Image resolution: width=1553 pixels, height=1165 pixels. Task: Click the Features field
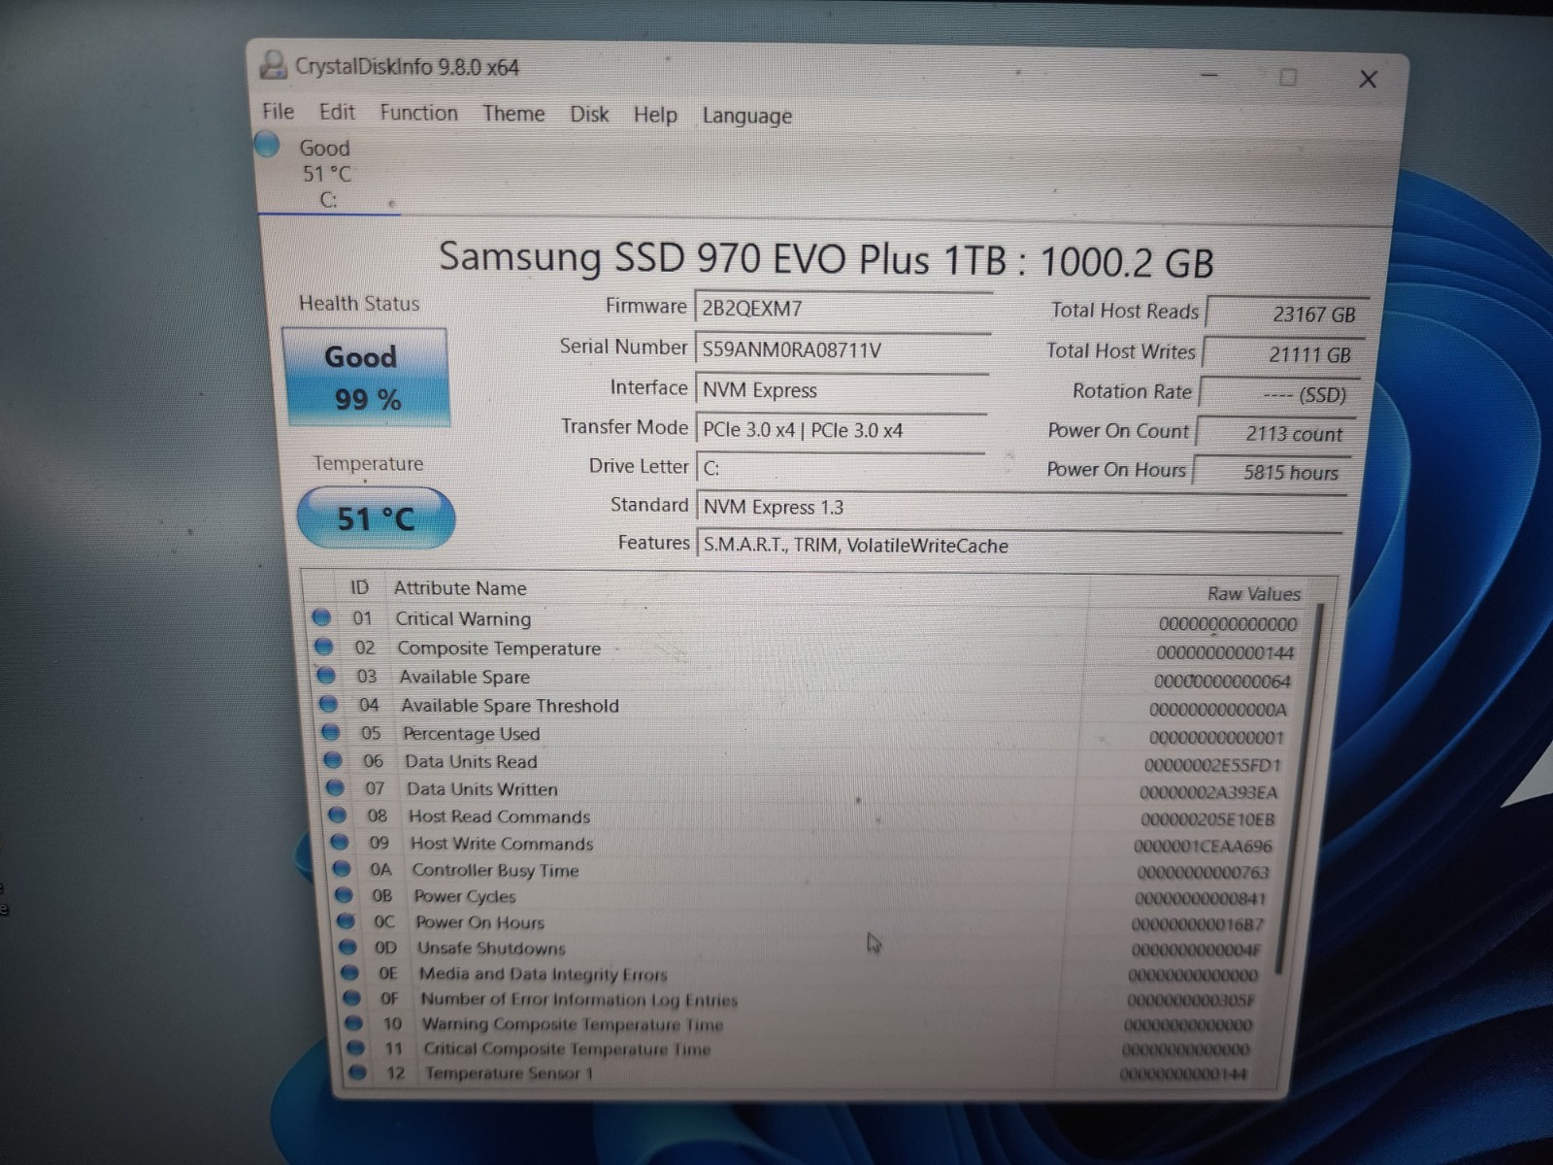pos(1019,546)
